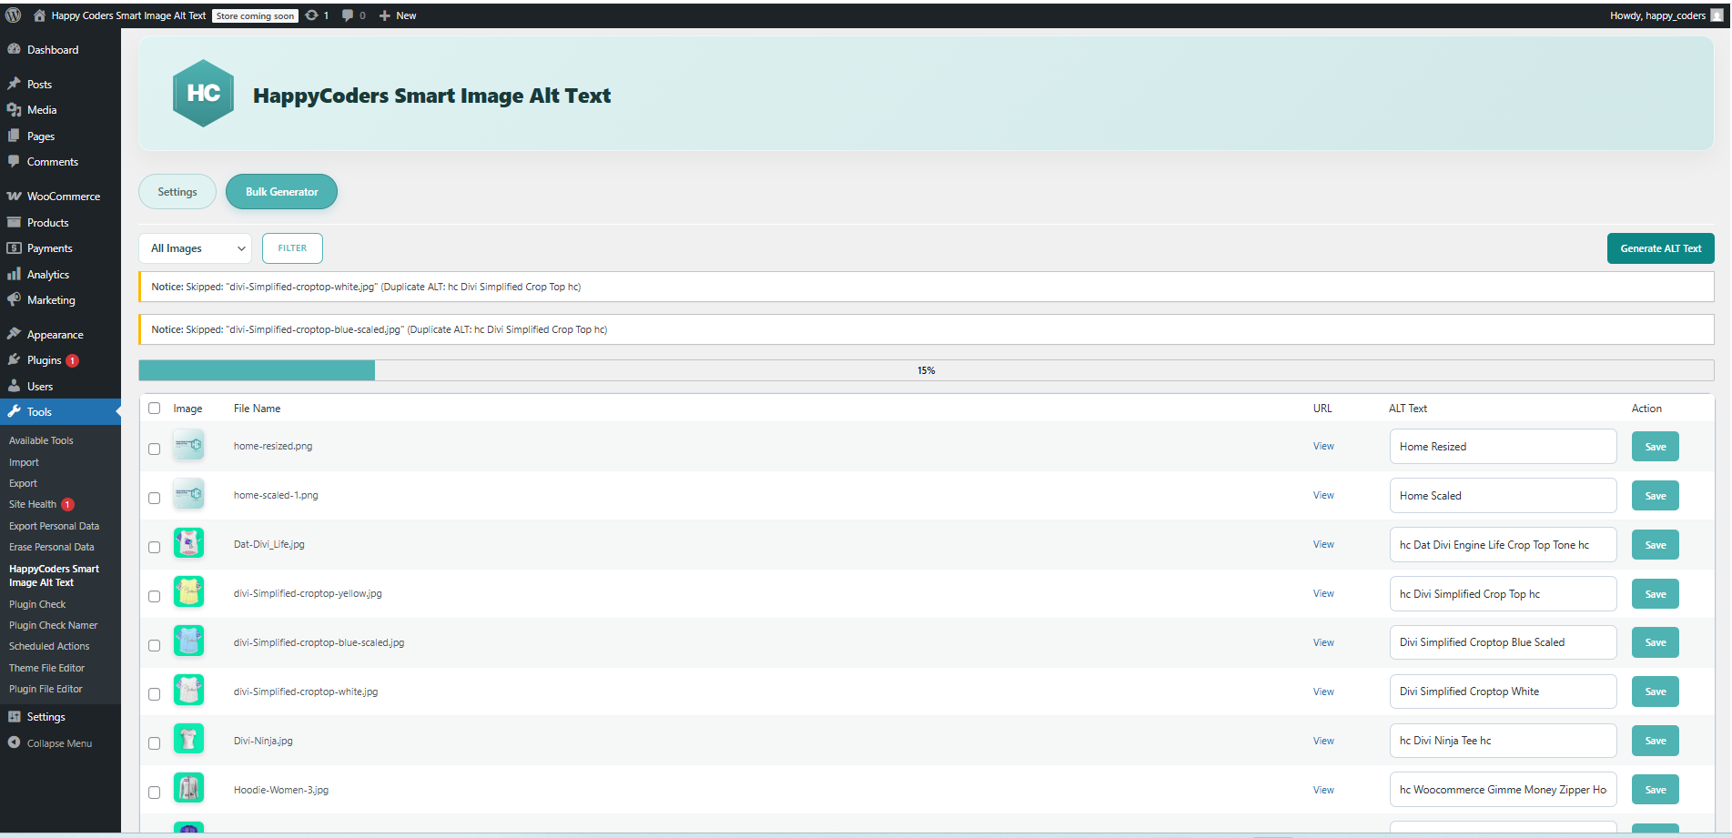
Task: Click the WordPress logo in the admin bar
Action: (13, 15)
